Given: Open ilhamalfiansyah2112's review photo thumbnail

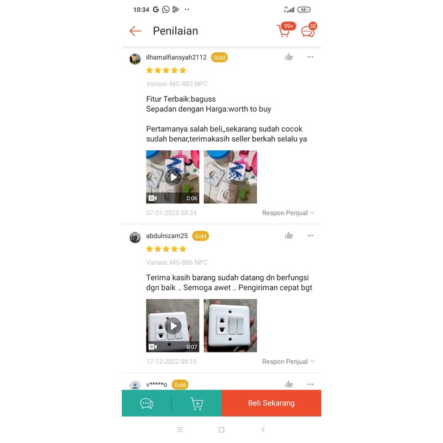Looking at the screenshot, I should [230, 177].
